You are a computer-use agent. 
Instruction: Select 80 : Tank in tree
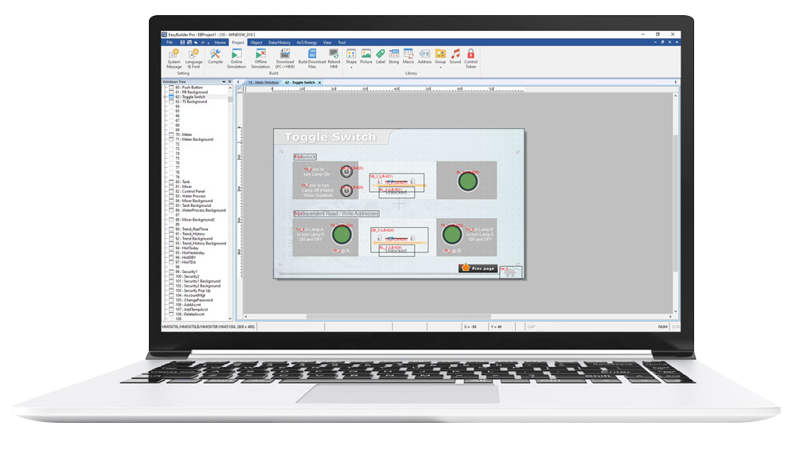pos(182,182)
